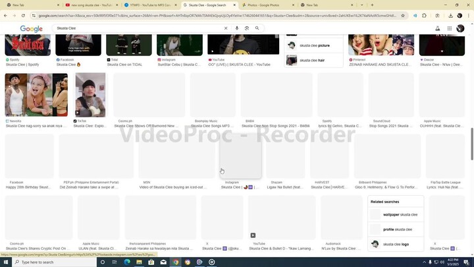Show hidden system tray icons chevron

424,262
